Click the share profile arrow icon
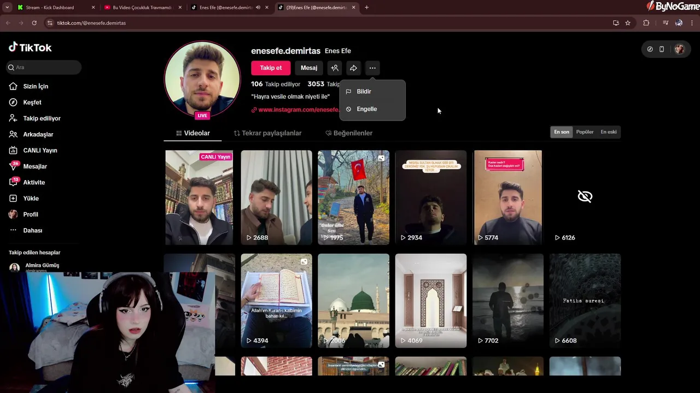This screenshot has width=700, height=393. point(353,68)
